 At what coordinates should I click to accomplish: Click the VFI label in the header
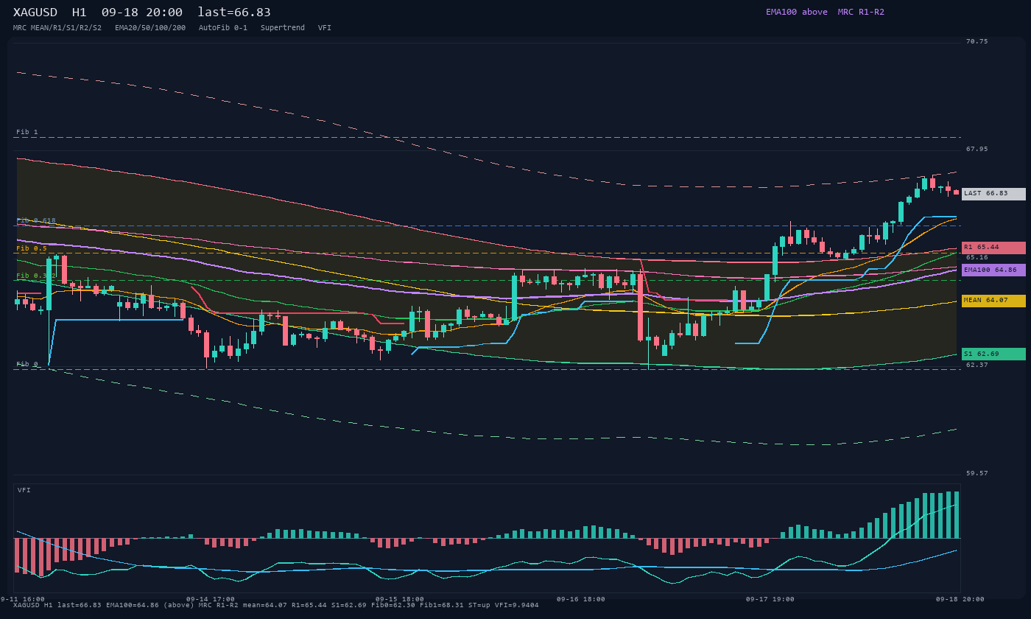[x=325, y=28]
